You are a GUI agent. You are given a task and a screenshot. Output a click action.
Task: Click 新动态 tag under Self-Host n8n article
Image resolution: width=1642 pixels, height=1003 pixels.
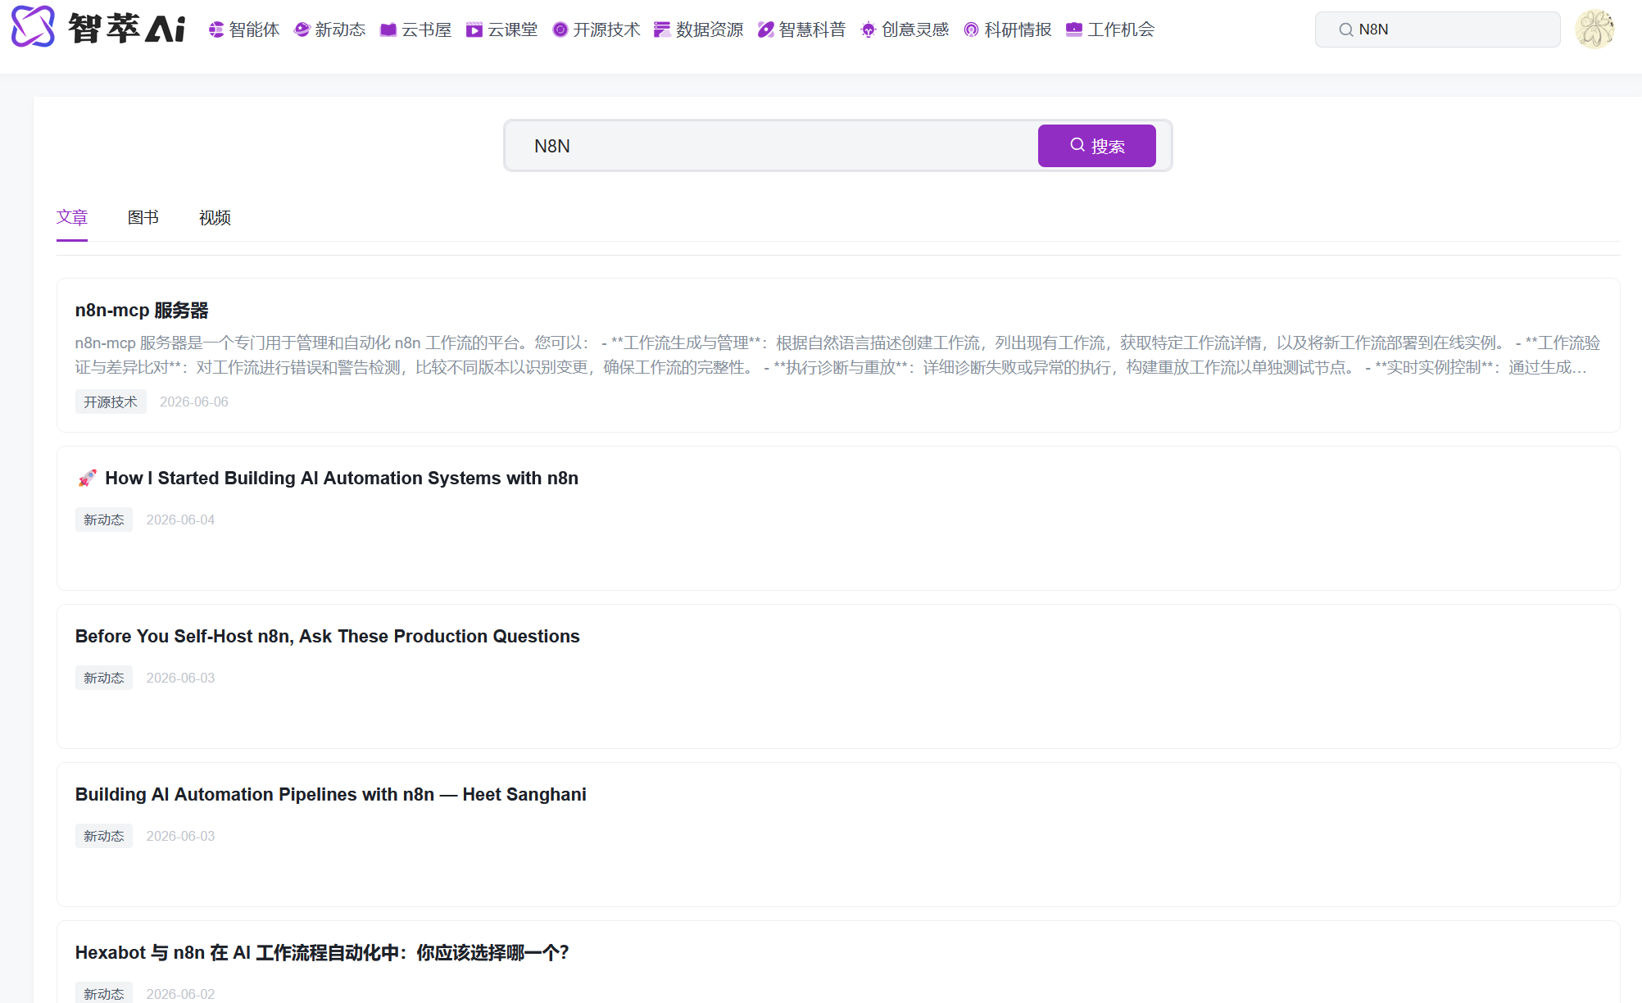coord(104,678)
